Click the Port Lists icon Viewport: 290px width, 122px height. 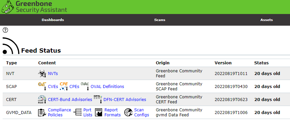78,112
